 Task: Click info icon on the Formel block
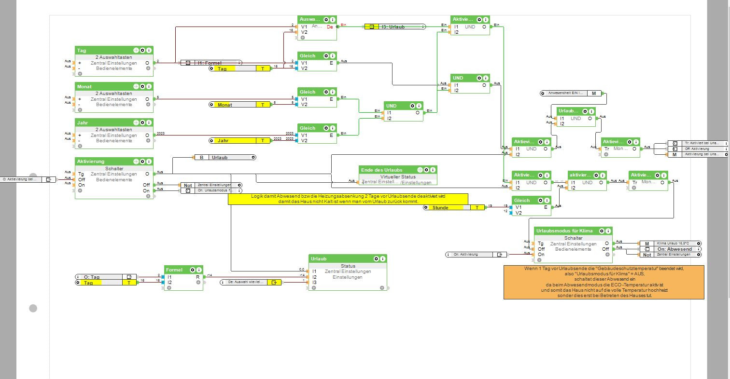pos(199,270)
